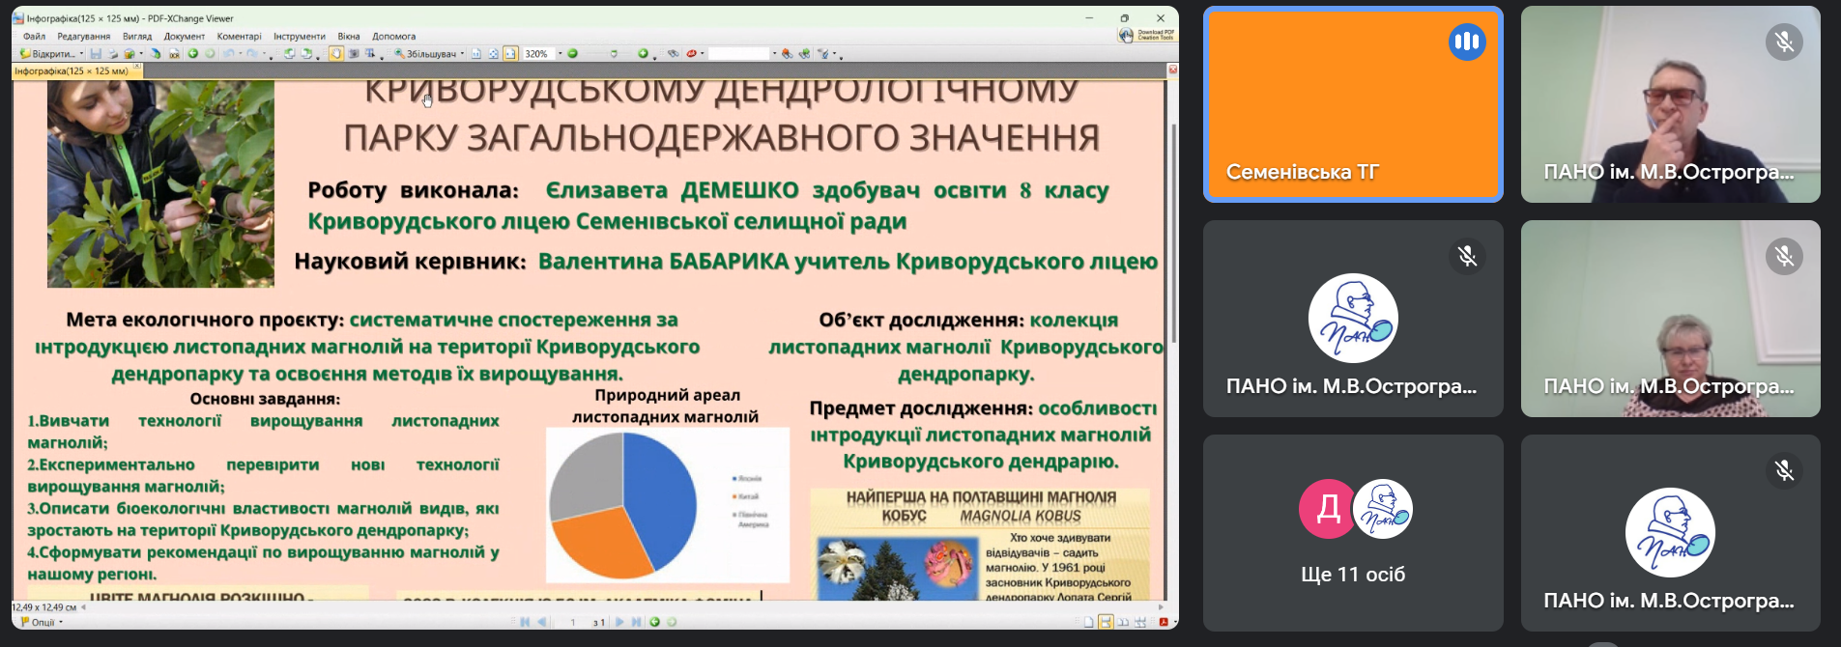Go to next page button
1841x647 pixels.
[619, 622]
